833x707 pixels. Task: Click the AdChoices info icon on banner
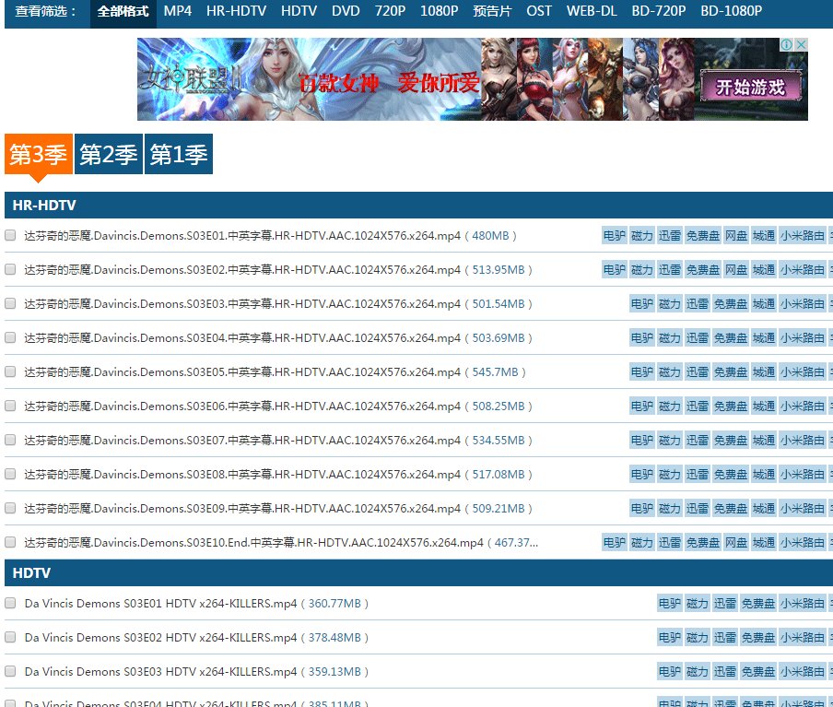point(787,45)
